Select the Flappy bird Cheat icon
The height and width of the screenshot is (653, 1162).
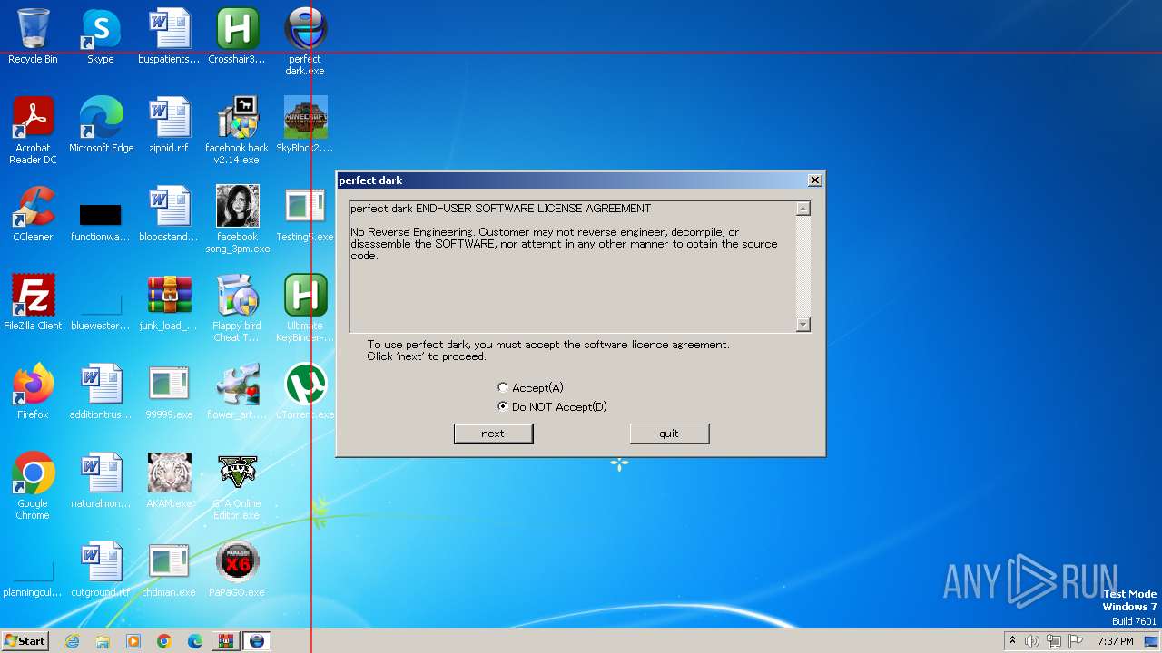237,308
